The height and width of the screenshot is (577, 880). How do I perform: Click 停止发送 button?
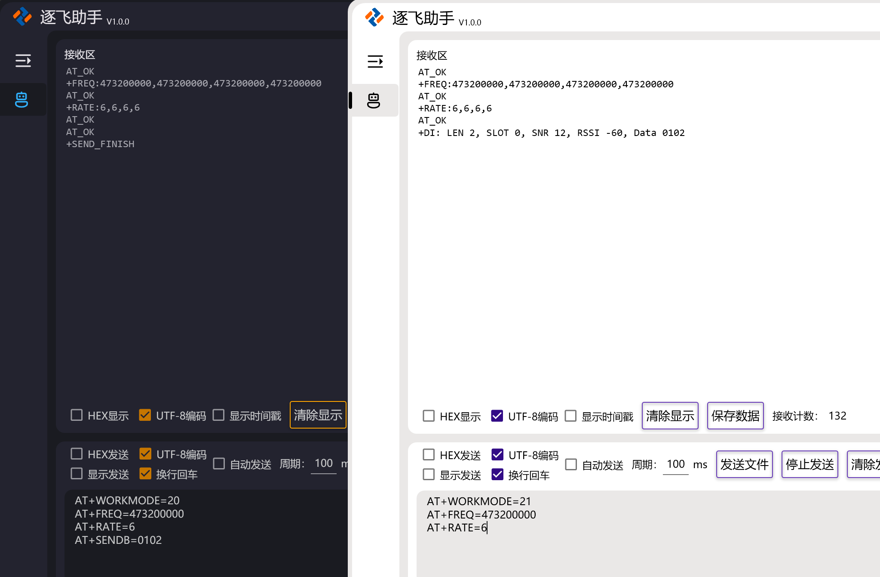click(x=809, y=464)
